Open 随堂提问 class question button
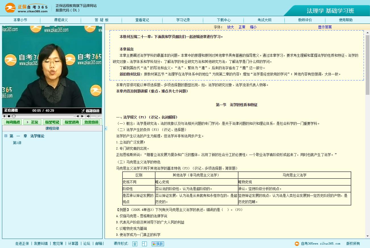370x248 pixels. pos(71,122)
